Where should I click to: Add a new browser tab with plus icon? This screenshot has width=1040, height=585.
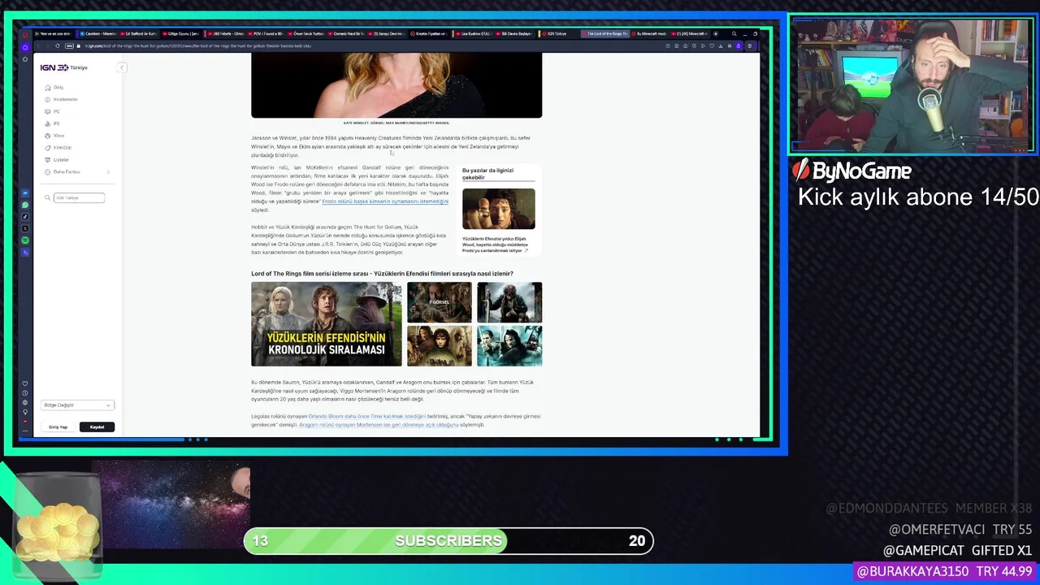pyautogui.click(x=716, y=34)
